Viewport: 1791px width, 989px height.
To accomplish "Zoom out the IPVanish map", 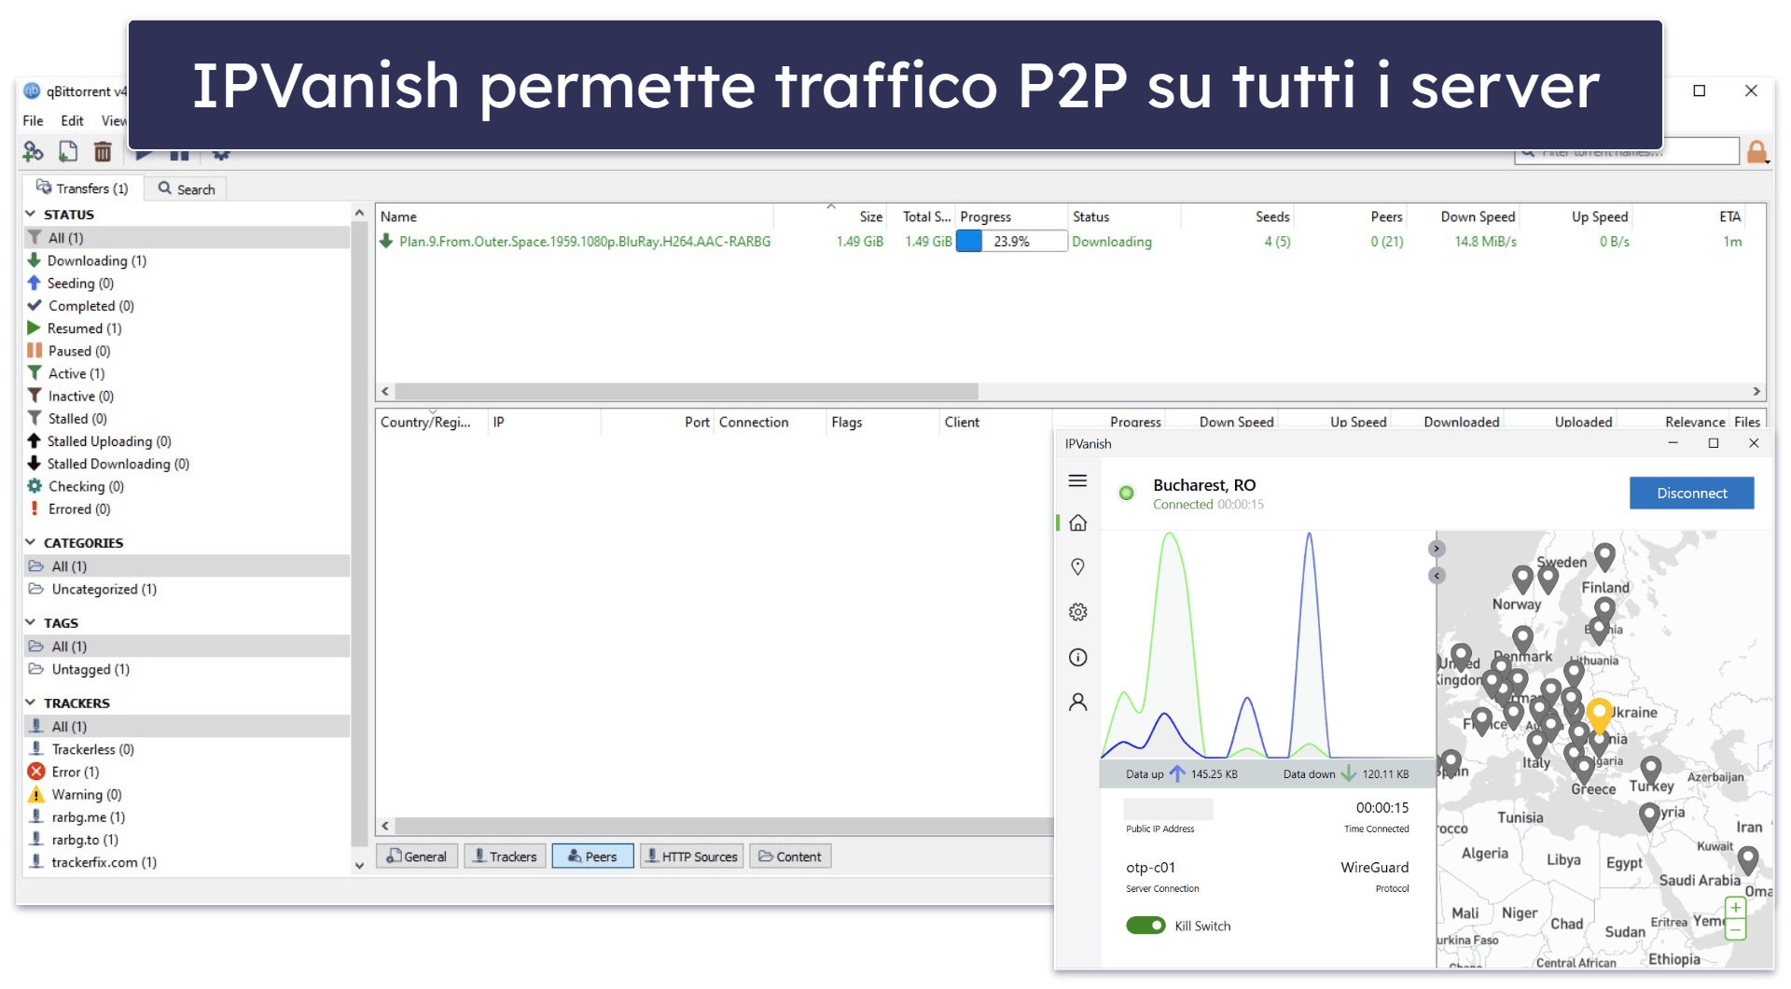I will [1735, 929].
